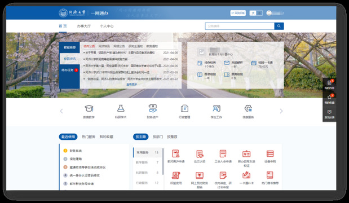Image resolution: width=349 pixels, height=203 pixels.
Task: Click the blue search magnifier button
Action: pyautogui.click(x=279, y=26)
